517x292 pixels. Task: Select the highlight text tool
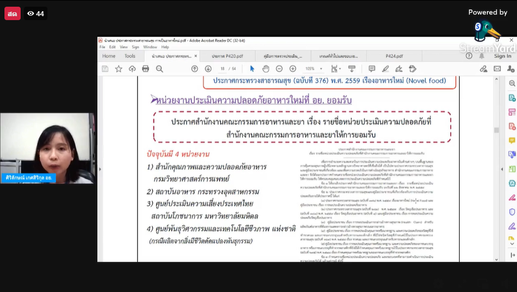click(x=385, y=69)
